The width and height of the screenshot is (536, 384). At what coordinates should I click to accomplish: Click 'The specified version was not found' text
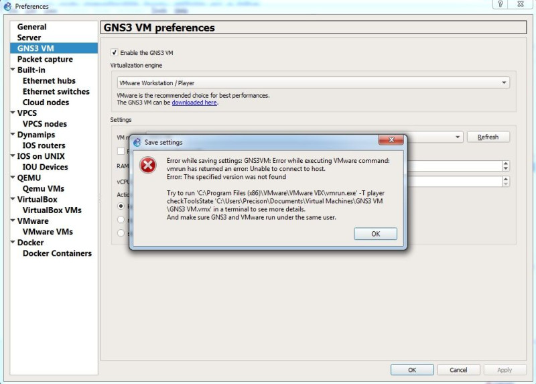tap(235, 177)
